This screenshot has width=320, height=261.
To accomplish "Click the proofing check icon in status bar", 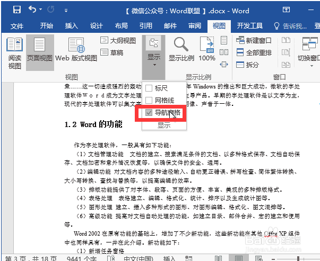I will (x=111, y=258).
